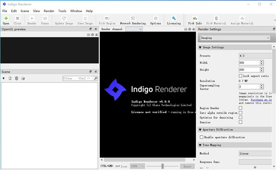Enable Lock aspect ratio checkbox
This screenshot has width=276, height=170.
click(241, 76)
